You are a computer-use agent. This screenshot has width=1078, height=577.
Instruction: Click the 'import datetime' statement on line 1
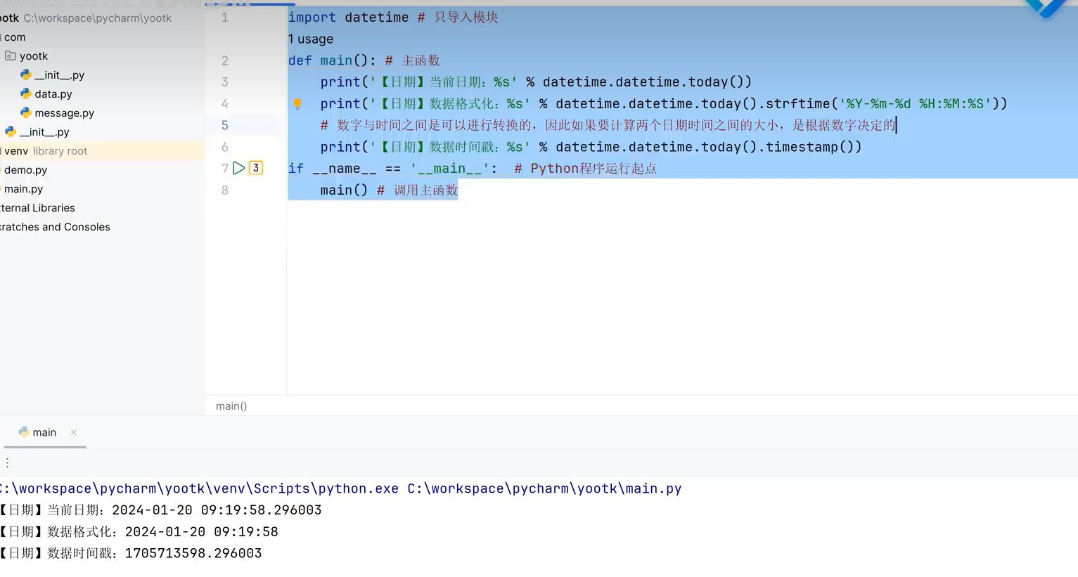pyautogui.click(x=348, y=17)
